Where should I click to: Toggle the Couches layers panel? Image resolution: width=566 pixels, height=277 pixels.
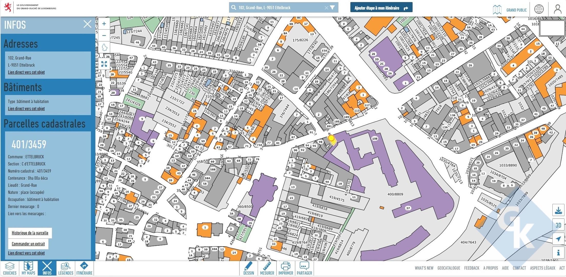pyautogui.click(x=10, y=269)
